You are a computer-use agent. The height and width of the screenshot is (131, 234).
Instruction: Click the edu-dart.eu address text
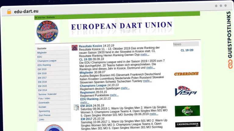(26, 11)
